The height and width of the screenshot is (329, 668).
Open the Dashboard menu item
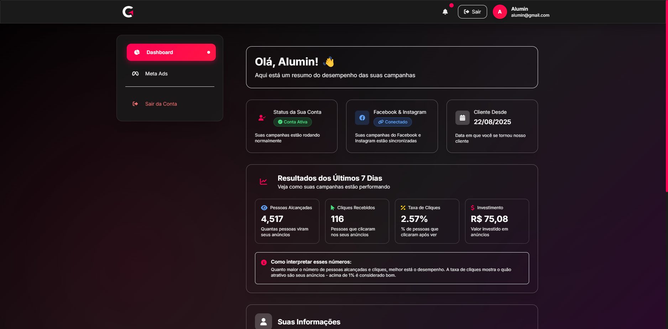160,52
